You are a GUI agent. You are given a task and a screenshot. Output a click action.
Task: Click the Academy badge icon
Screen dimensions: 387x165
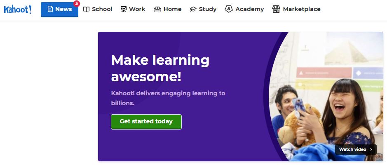tap(229, 9)
